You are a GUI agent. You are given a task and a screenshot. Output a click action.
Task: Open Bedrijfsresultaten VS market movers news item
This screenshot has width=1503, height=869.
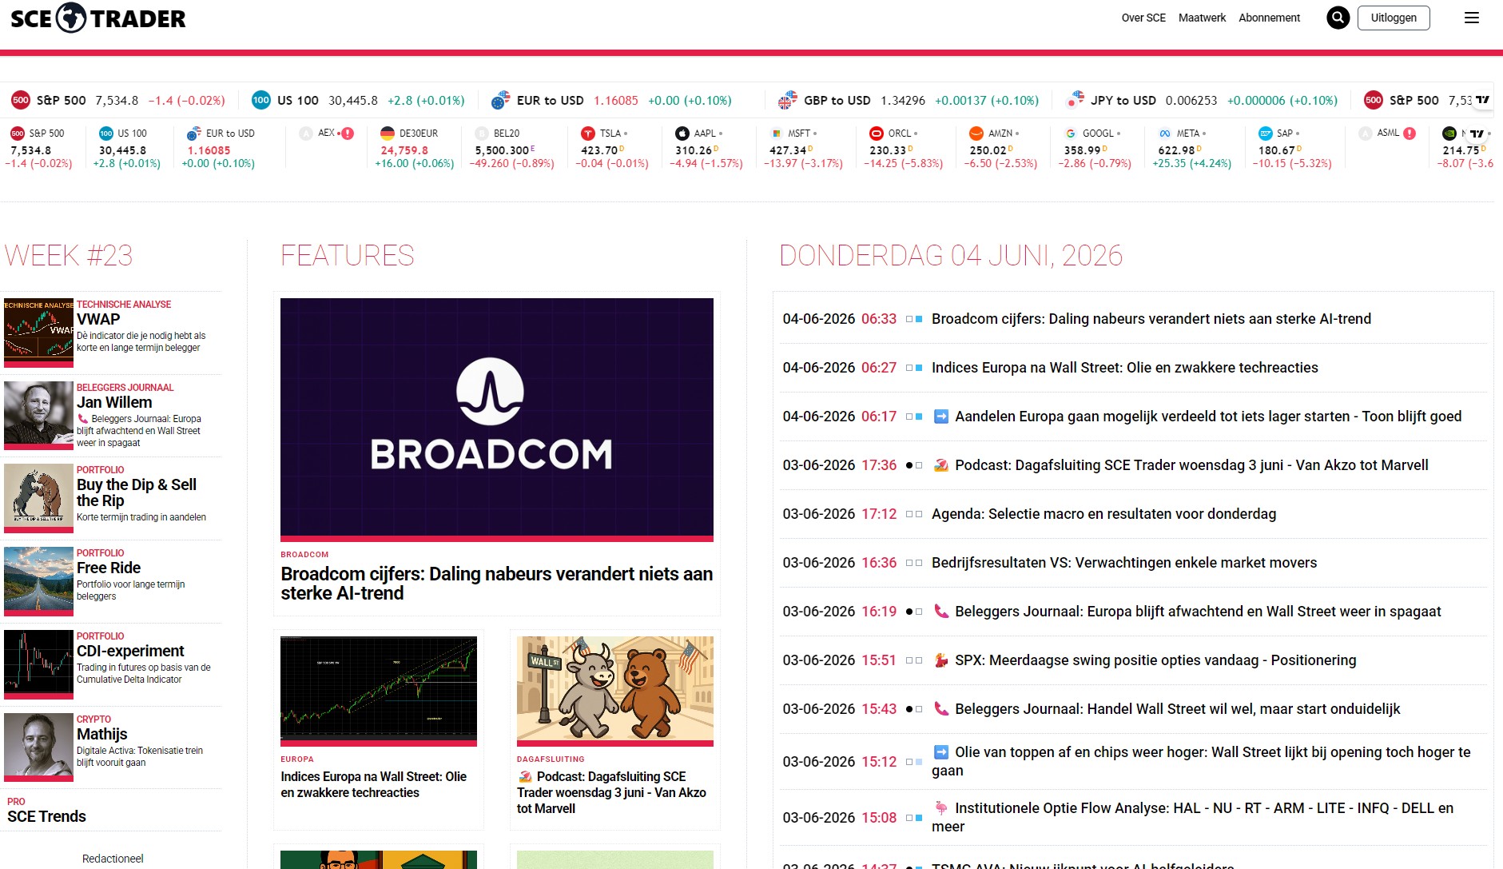(x=1123, y=563)
